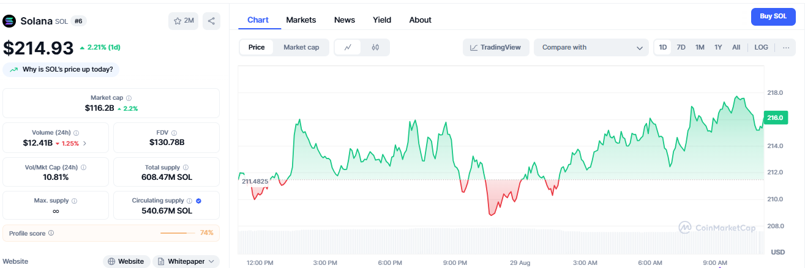The image size is (805, 268).
Task: Expand Volume (24h) details arrow
Action: tap(84, 143)
